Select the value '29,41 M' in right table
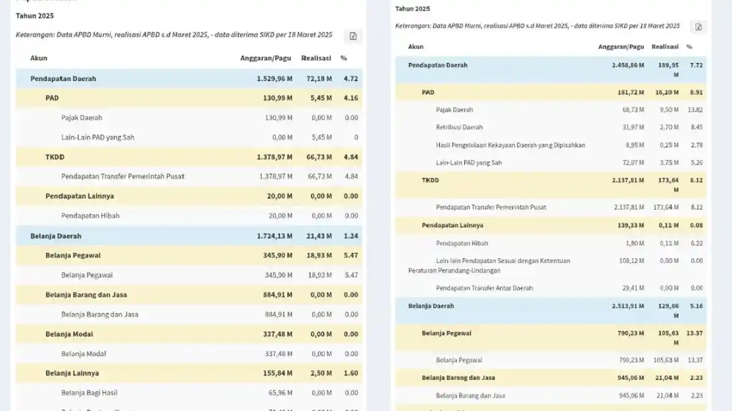This screenshot has width=732, height=411. tap(633, 288)
